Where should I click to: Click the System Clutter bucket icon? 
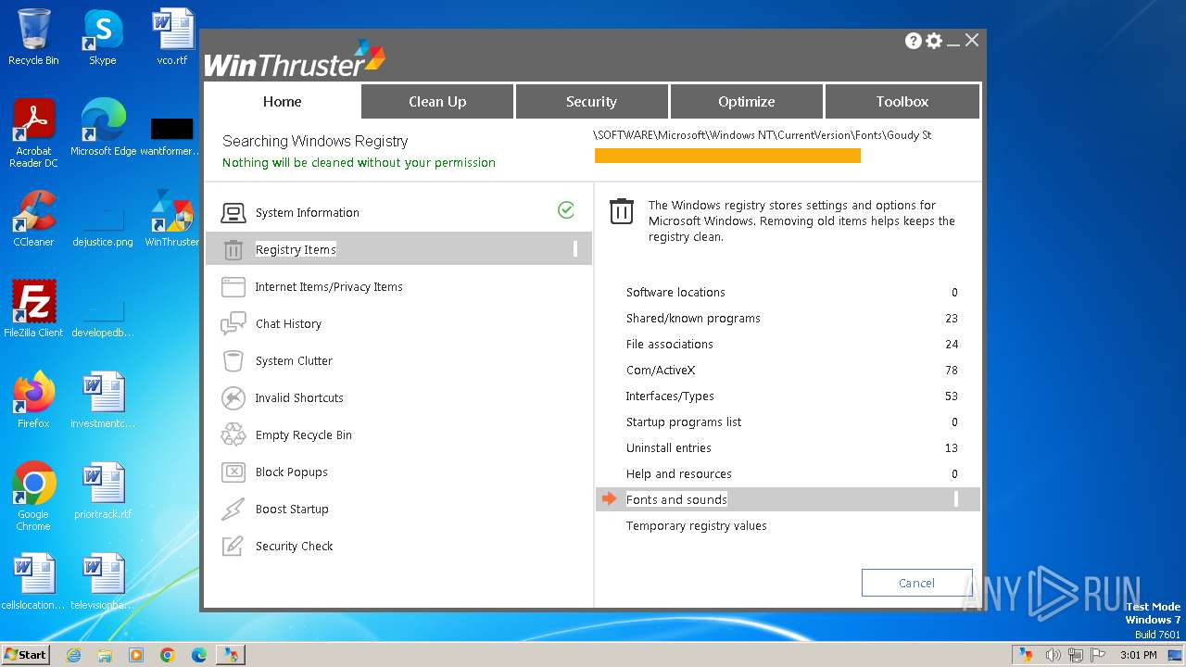click(x=233, y=361)
